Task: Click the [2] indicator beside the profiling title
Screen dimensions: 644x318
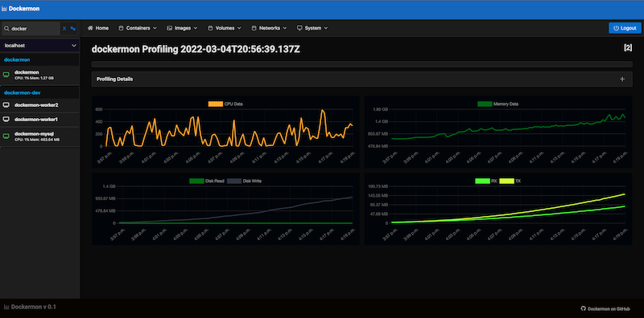Action: pyautogui.click(x=628, y=47)
